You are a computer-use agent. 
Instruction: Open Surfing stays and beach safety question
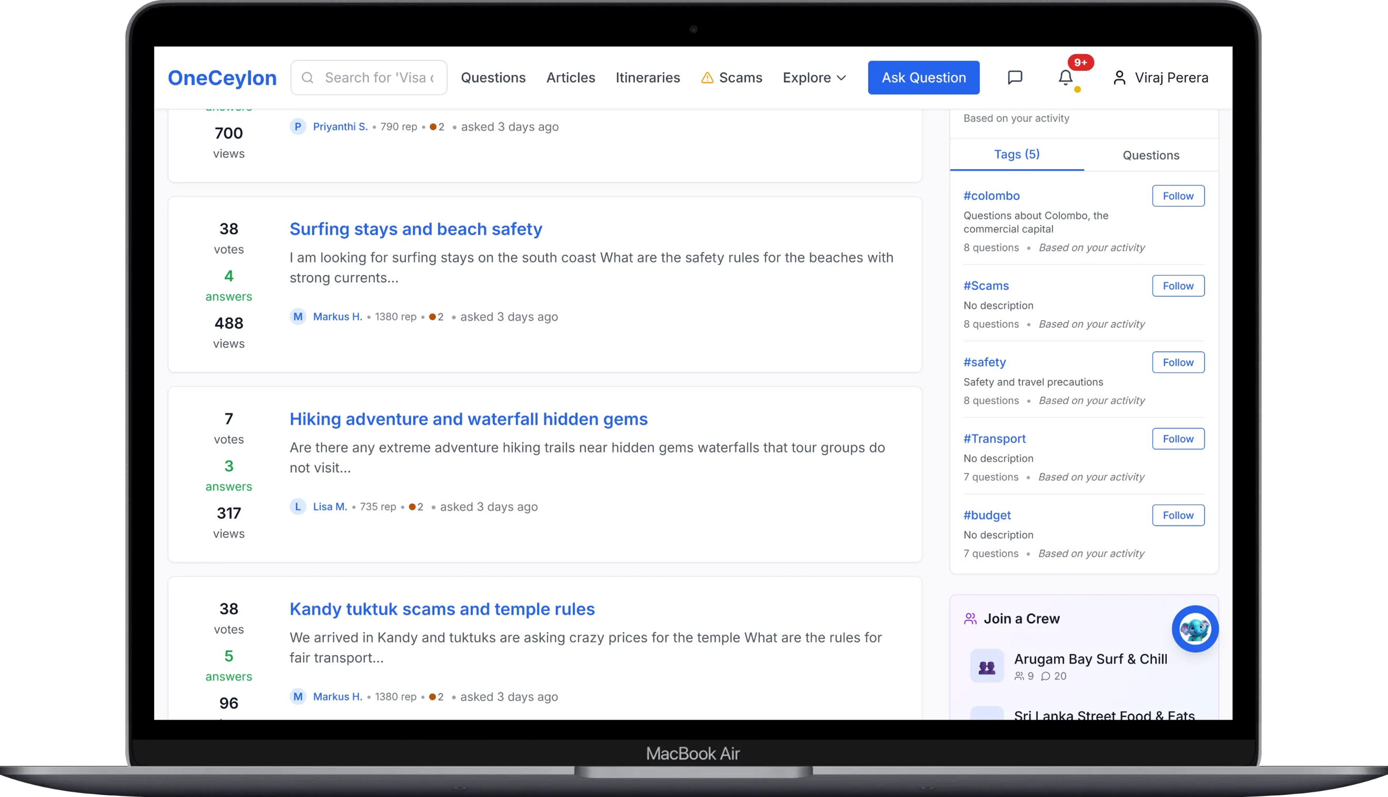pos(415,229)
